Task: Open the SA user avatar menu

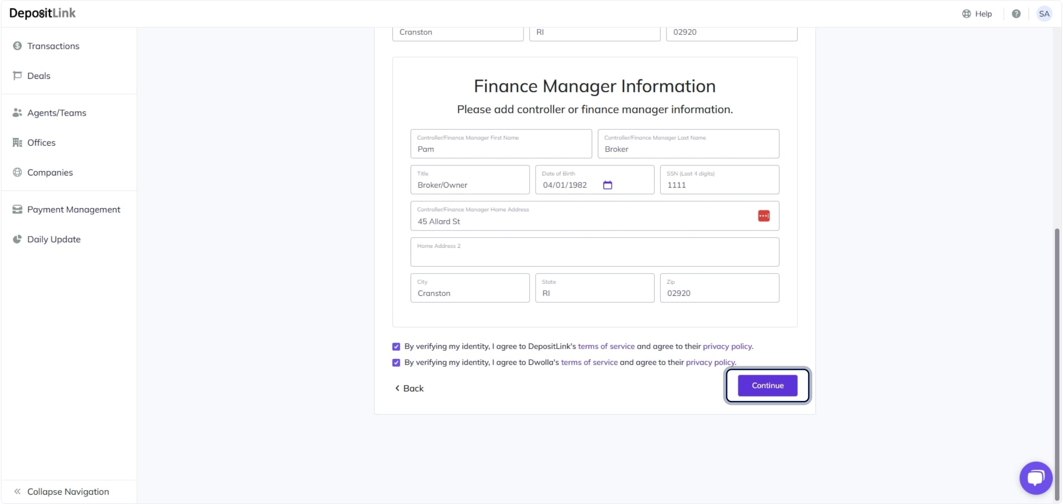Action: pos(1044,14)
